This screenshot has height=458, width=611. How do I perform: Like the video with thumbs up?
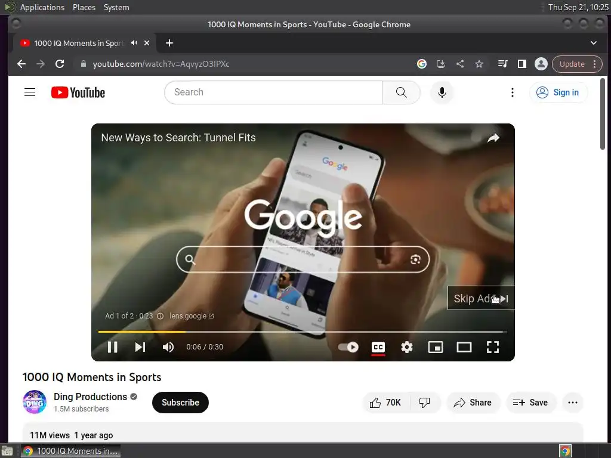click(386, 403)
